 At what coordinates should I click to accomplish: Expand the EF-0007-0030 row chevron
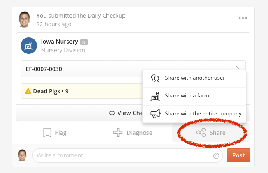click(238, 68)
